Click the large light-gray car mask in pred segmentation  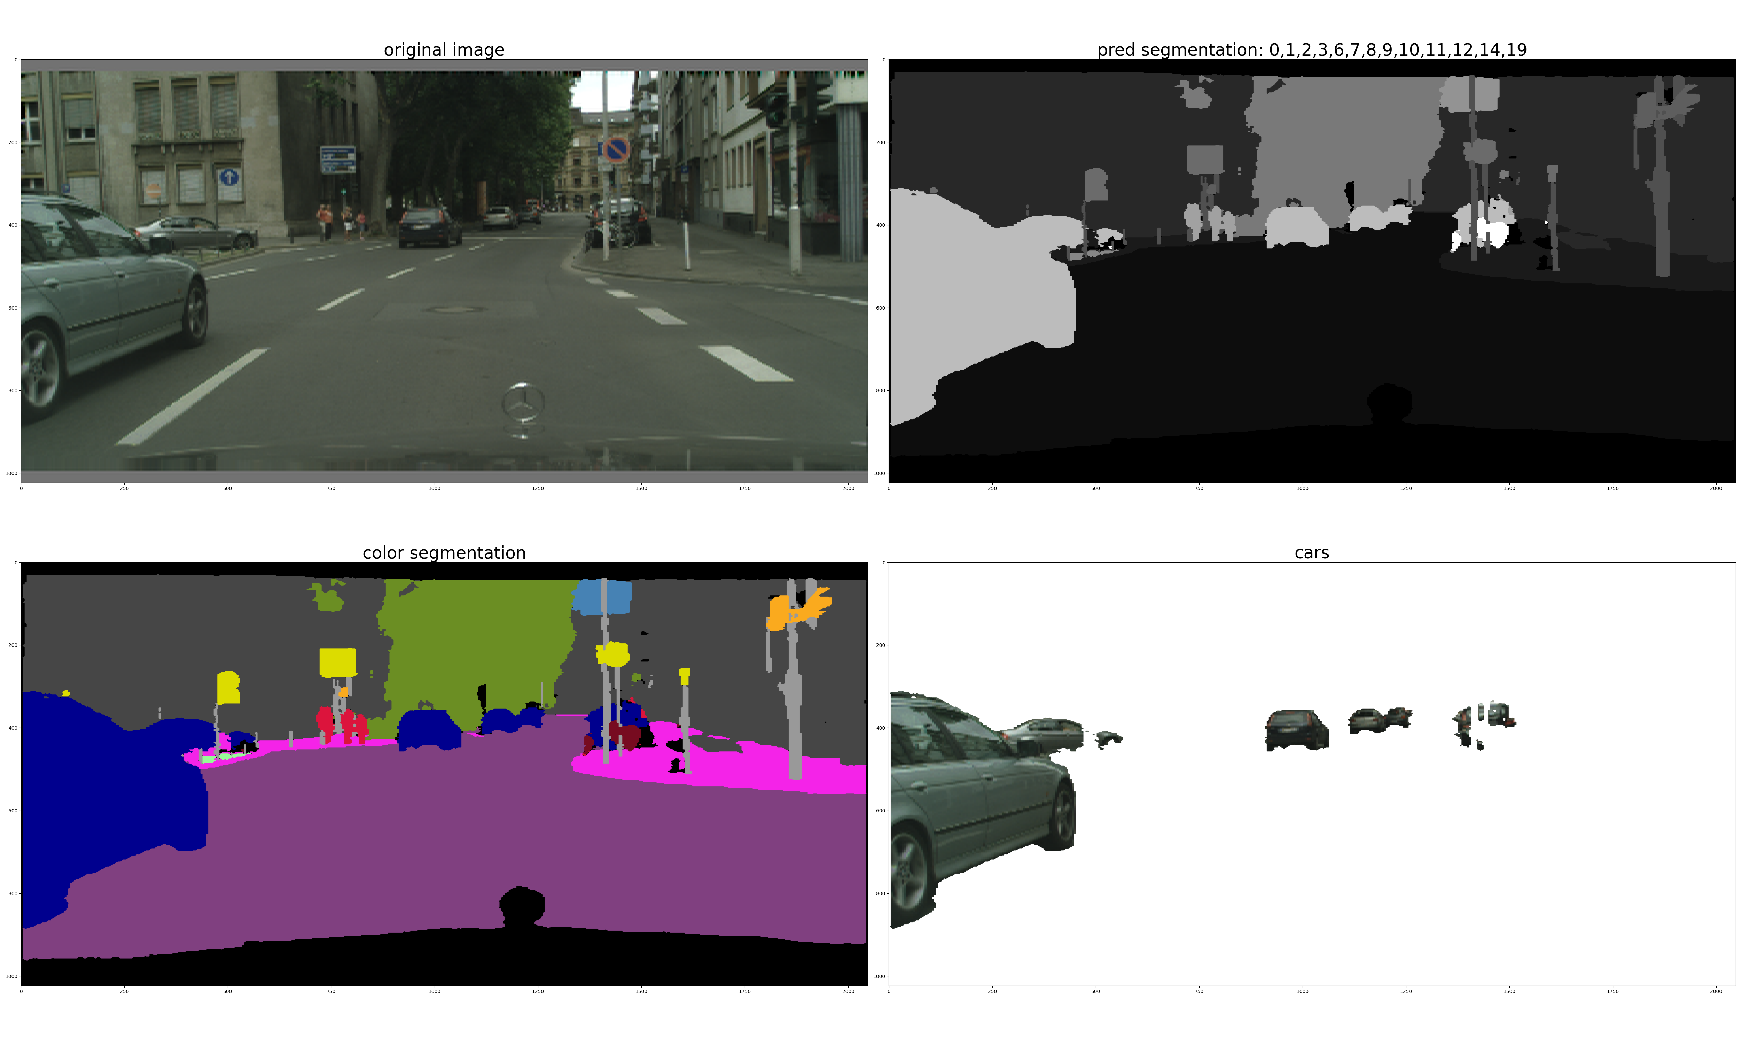tap(978, 296)
